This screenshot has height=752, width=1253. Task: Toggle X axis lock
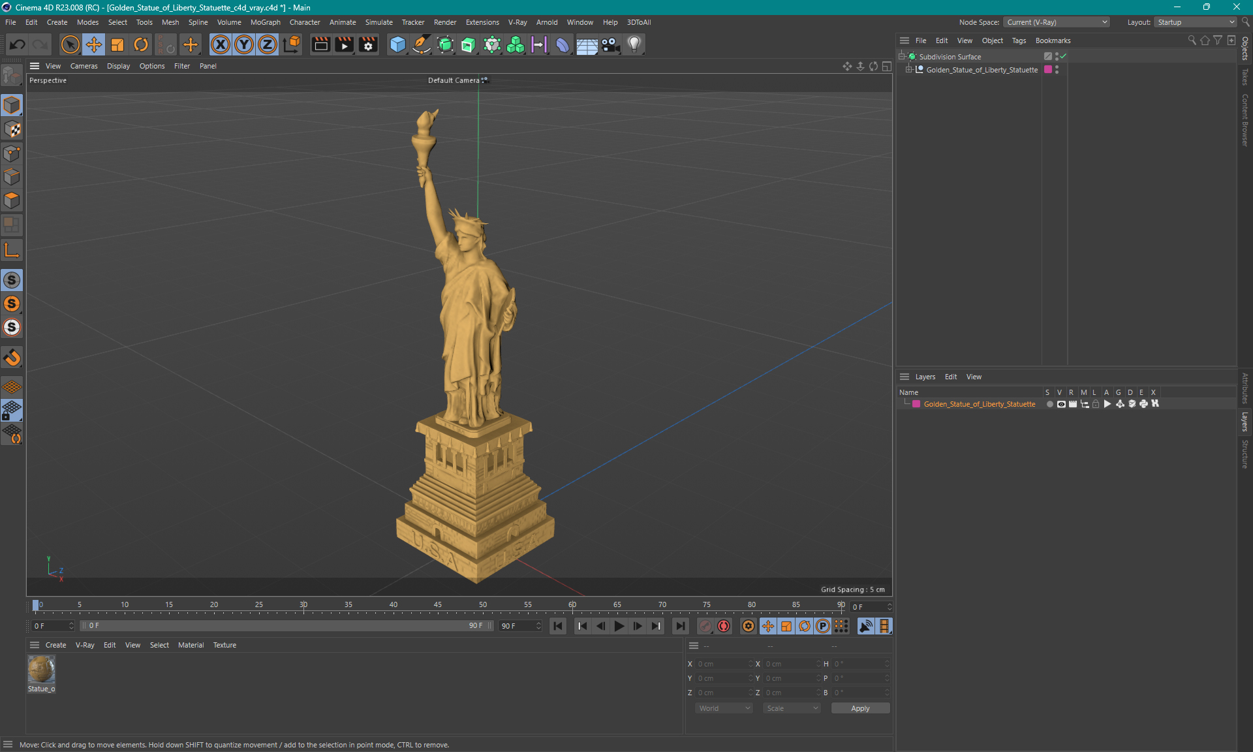pyautogui.click(x=221, y=44)
